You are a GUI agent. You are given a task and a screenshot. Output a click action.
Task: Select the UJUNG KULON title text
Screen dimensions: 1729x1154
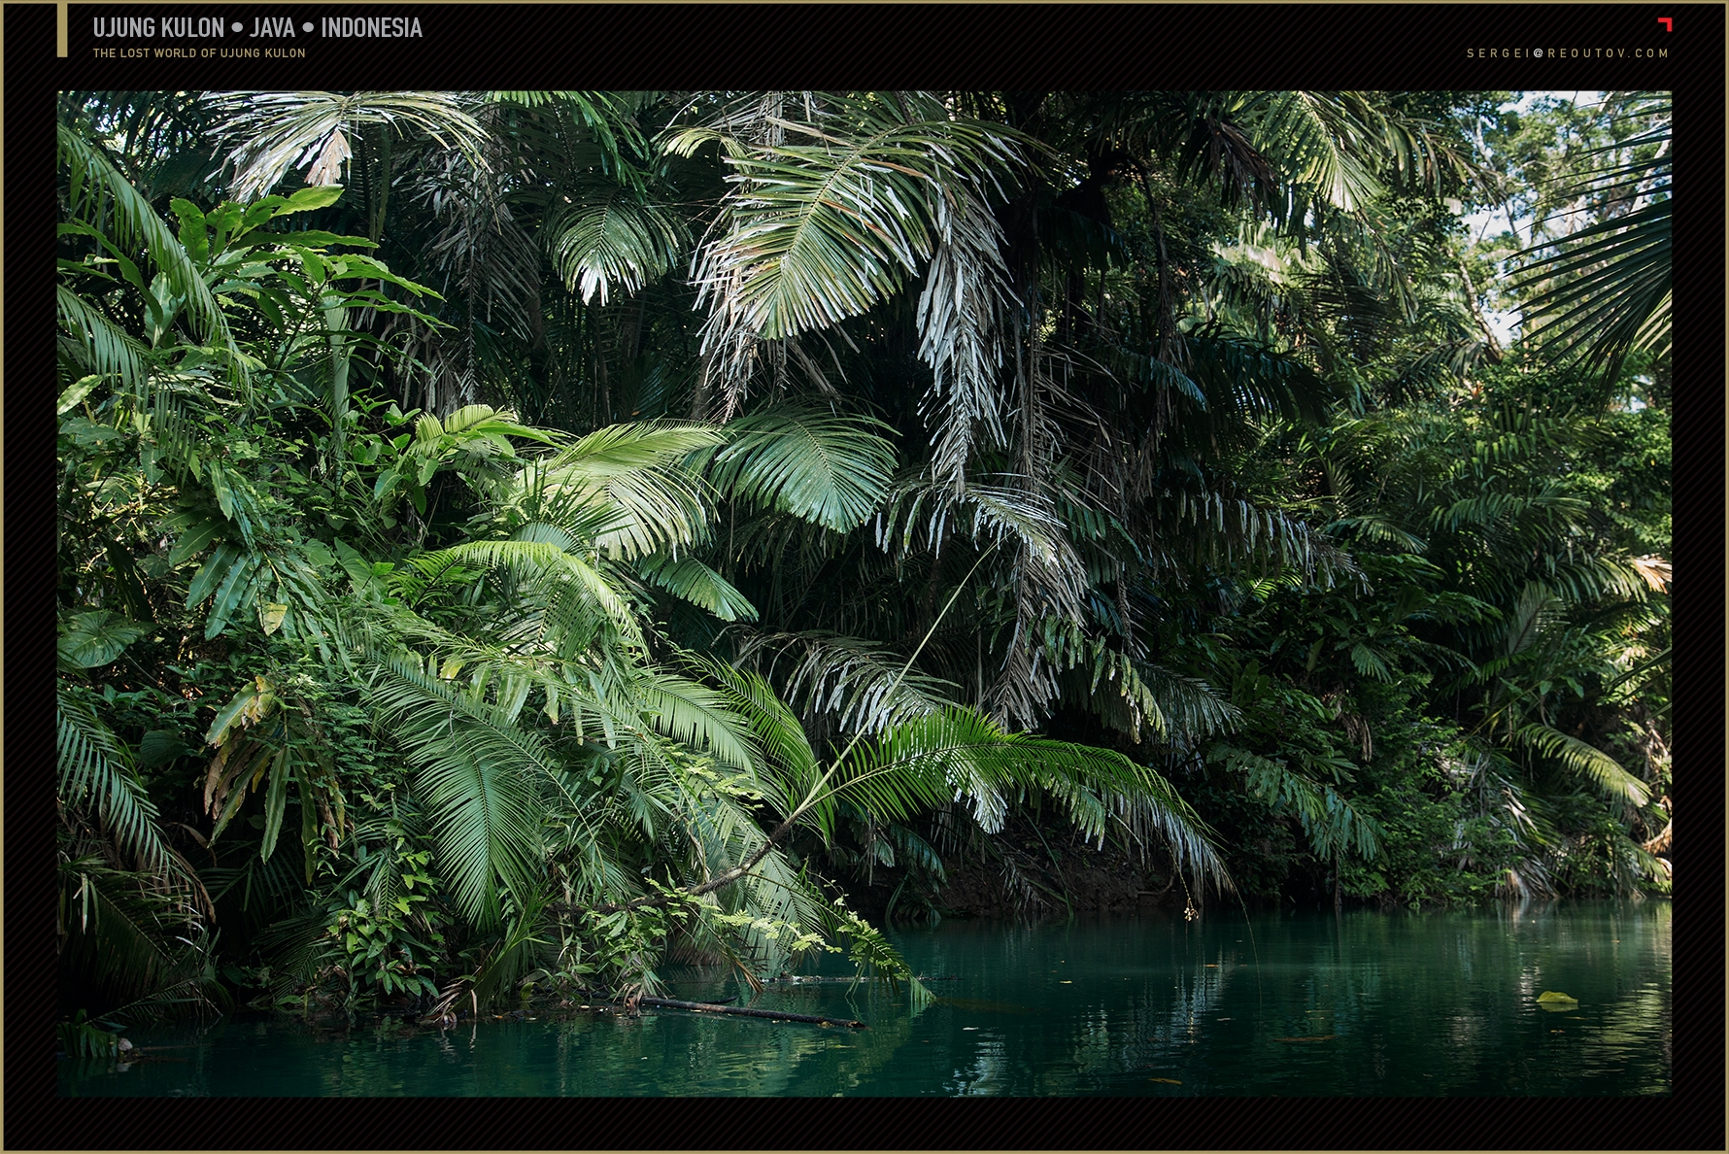(x=158, y=28)
